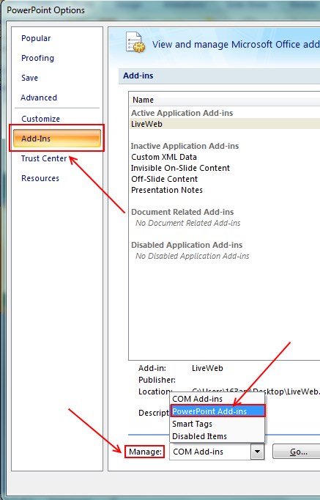Click No Disabled Application Add-ins text
320x500 pixels.
click(x=193, y=256)
